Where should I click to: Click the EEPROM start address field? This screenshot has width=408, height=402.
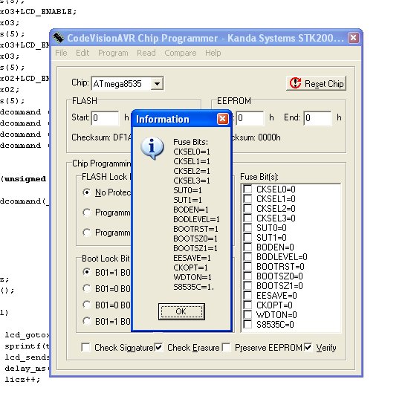(250, 118)
